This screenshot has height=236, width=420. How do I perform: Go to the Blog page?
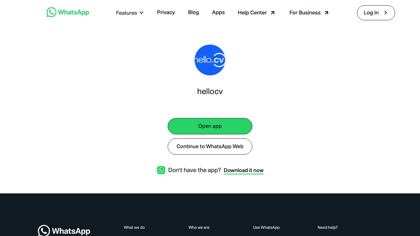(193, 12)
